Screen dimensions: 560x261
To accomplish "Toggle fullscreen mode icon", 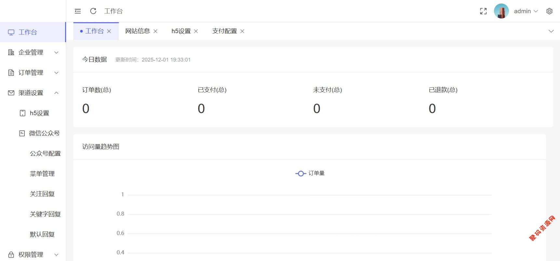I will pos(483,11).
